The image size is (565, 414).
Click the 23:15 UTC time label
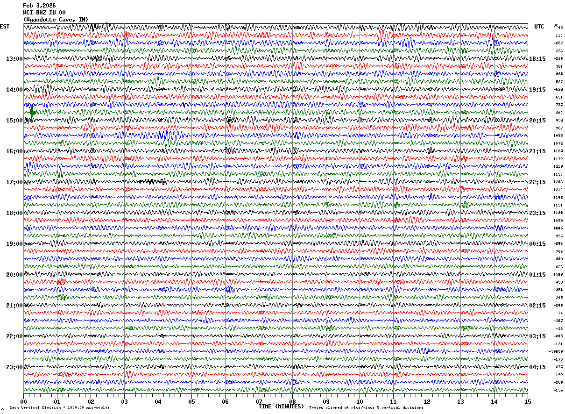(x=537, y=213)
